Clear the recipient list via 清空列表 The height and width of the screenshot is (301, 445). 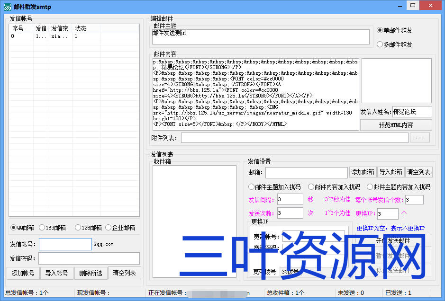point(418,172)
